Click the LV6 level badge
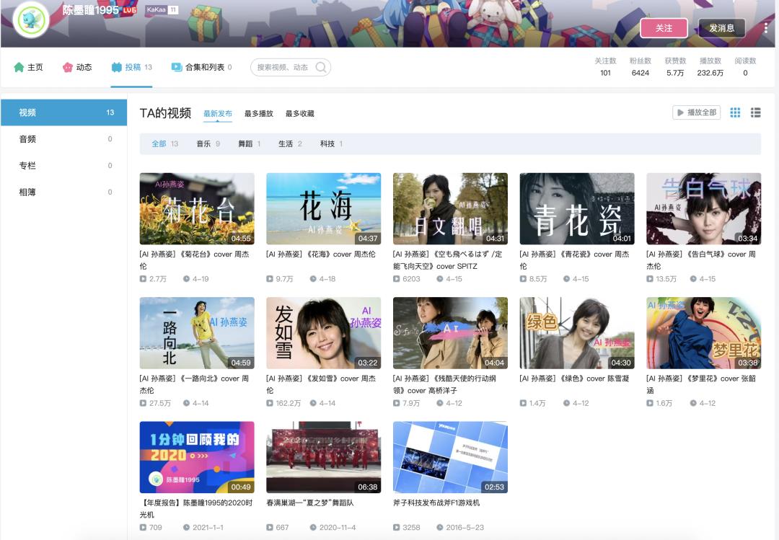 [x=128, y=9]
